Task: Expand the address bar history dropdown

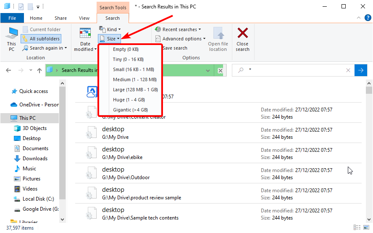Action: tap(208, 71)
